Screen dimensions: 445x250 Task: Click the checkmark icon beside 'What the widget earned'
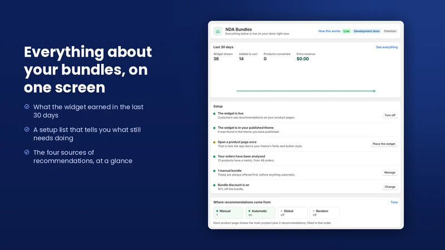(x=27, y=107)
